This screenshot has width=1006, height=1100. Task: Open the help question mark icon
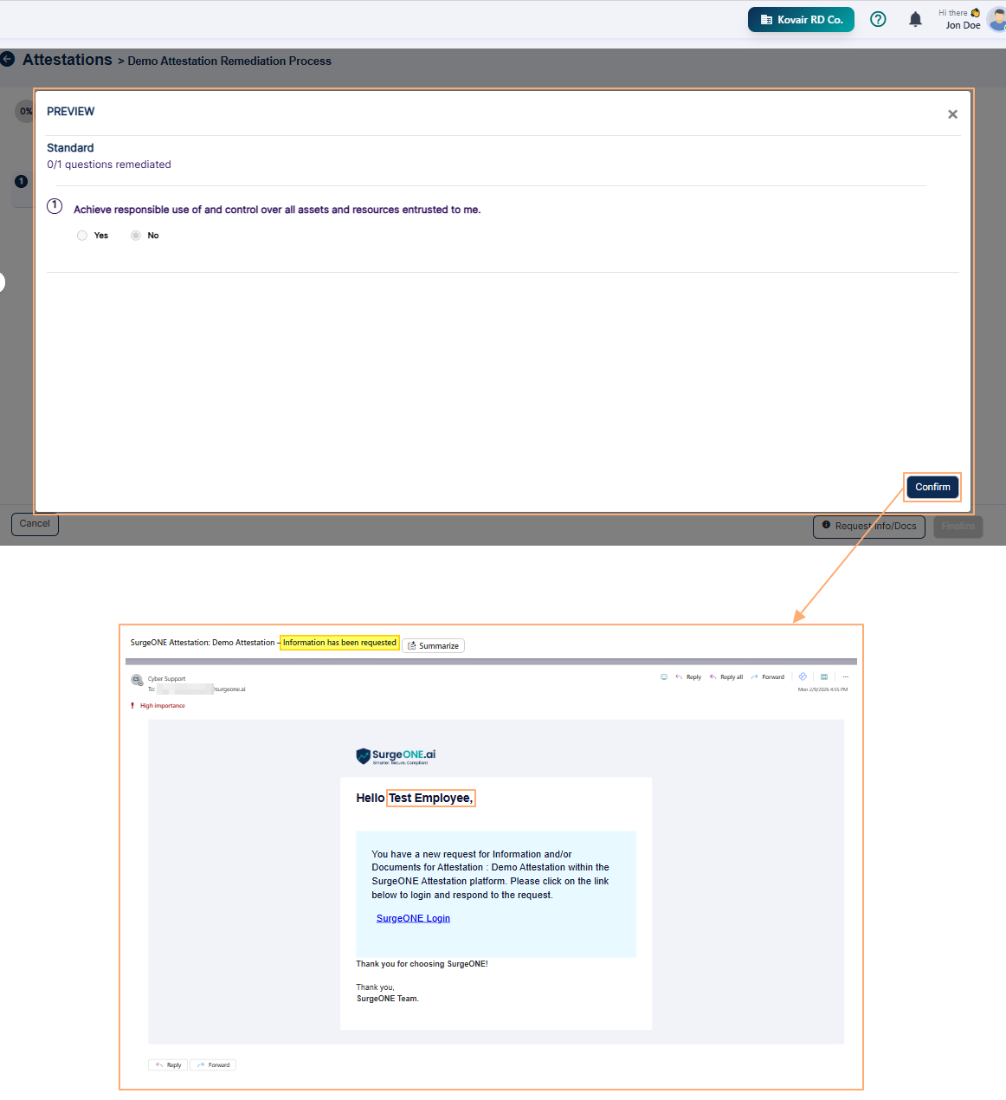[x=878, y=19]
